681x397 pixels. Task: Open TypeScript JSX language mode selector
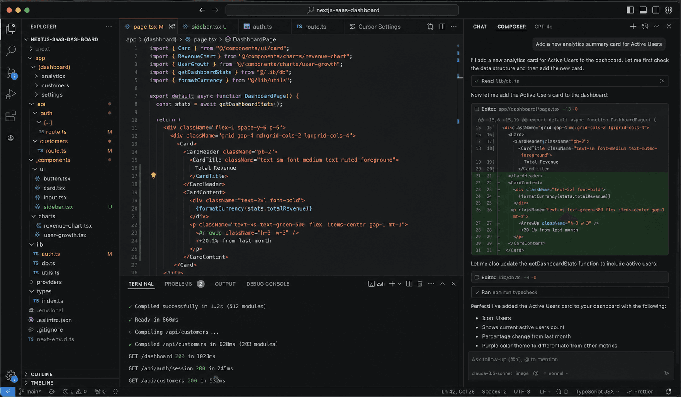[597, 392]
